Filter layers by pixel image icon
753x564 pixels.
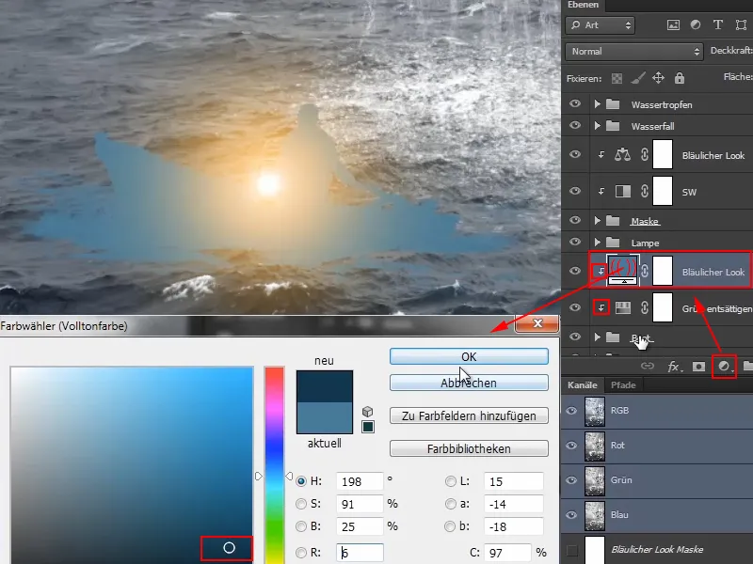(x=673, y=25)
